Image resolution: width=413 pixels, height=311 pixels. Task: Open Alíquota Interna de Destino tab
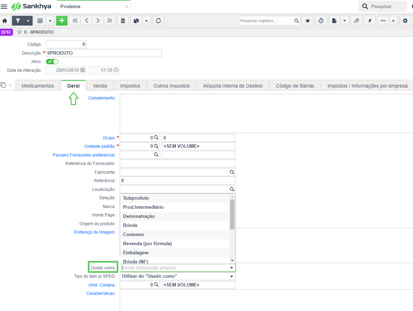[232, 86]
